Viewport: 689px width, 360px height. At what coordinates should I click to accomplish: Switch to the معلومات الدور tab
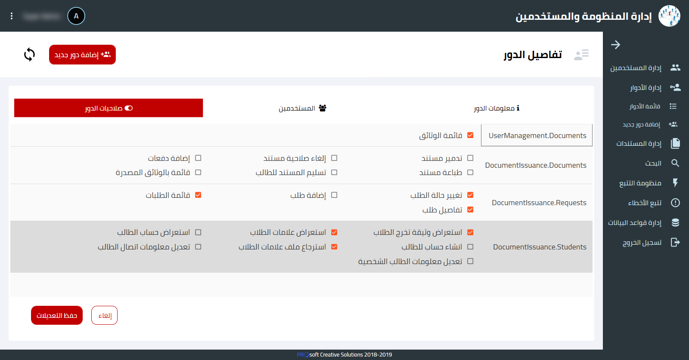click(x=496, y=108)
